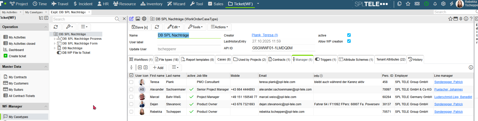
Task: Open the History tab
Action: (x=415, y=59)
